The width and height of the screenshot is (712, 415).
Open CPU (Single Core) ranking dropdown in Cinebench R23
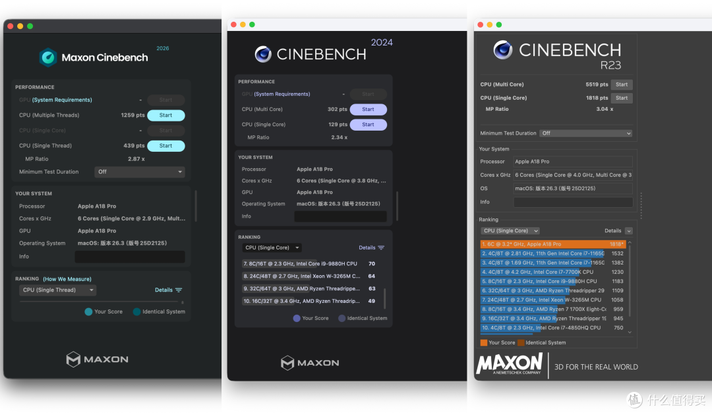coord(510,231)
